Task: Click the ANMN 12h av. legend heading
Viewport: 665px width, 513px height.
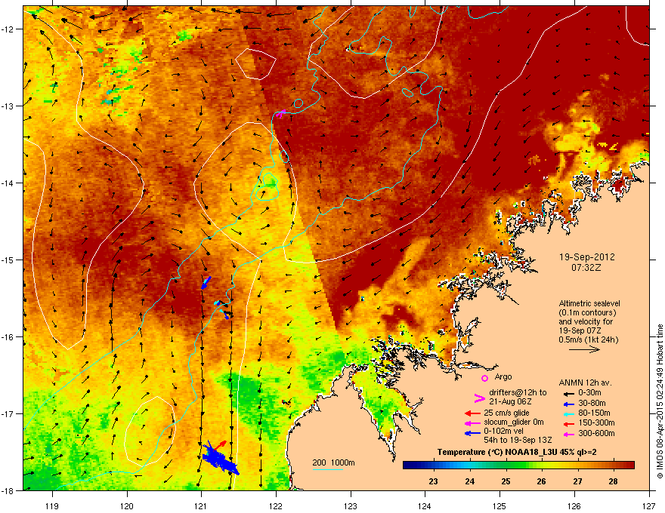Action: pos(585,382)
